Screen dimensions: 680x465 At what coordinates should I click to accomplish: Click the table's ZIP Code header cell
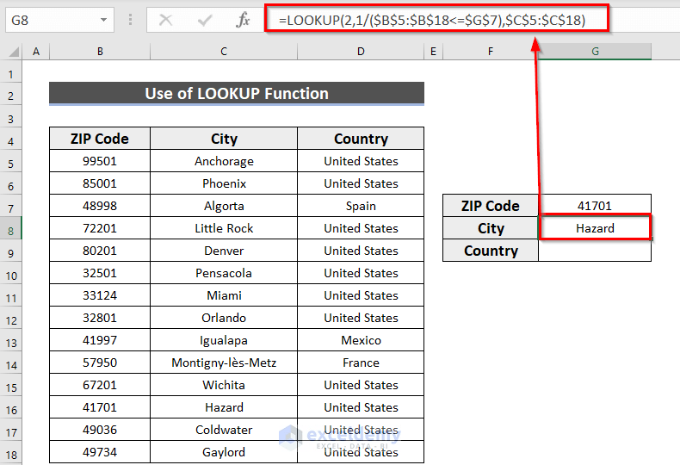[x=100, y=139]
